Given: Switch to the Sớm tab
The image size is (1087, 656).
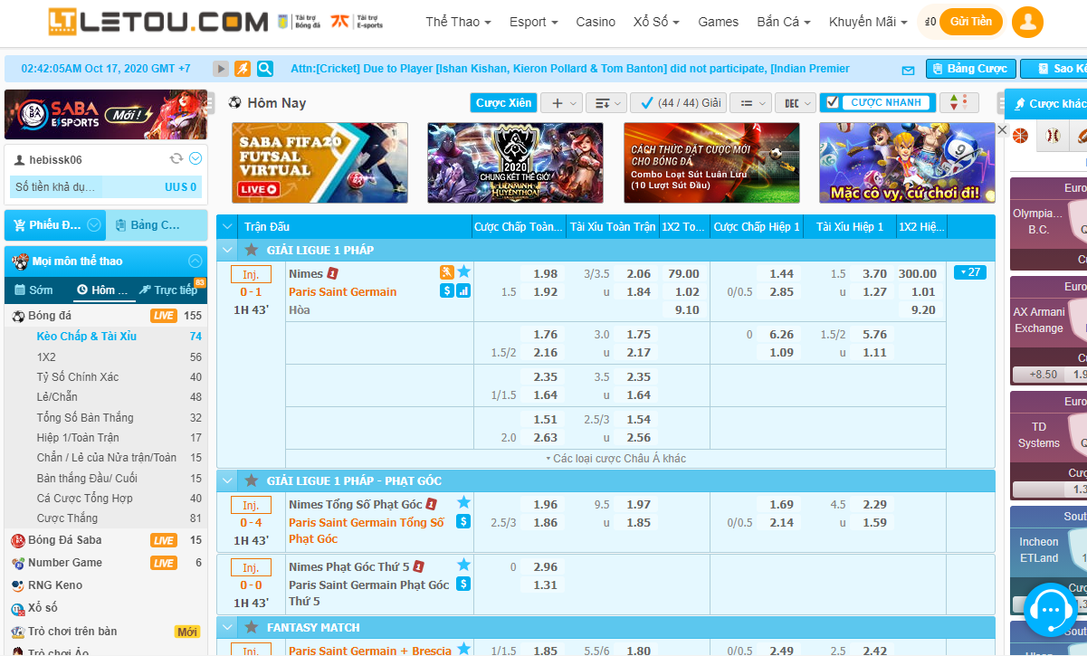Looking at the screenshot, I should [x=33, y=290].
